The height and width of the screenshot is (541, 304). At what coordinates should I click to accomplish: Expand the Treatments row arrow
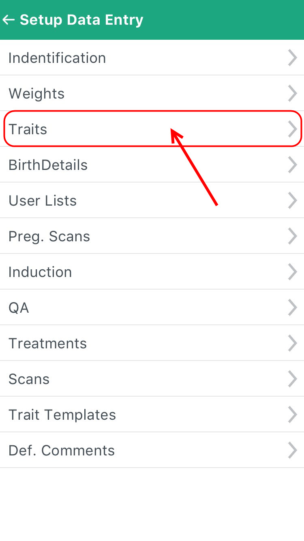(x=293, y=343)
